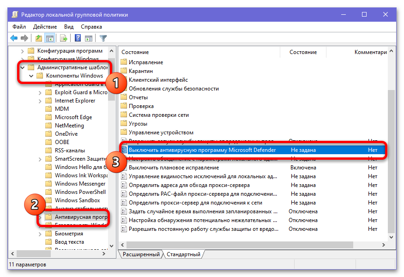This screenshot has width=404, height=277.
Task: Click the Back arrow toolbar icon
Action: click(x=14, y=38)
